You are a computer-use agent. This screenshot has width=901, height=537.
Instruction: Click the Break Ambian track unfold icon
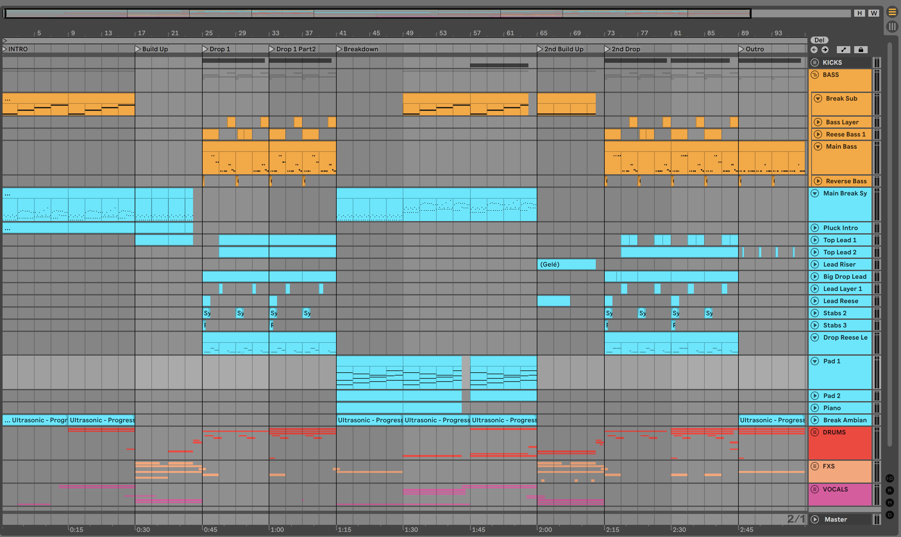[815, 420]
